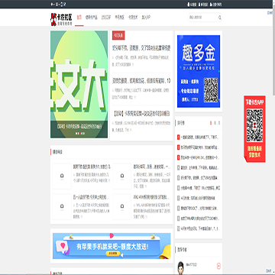275x275 pixels.
Task: Open the bottom-right post title starting with VIVO
Action: pos(152,197)
